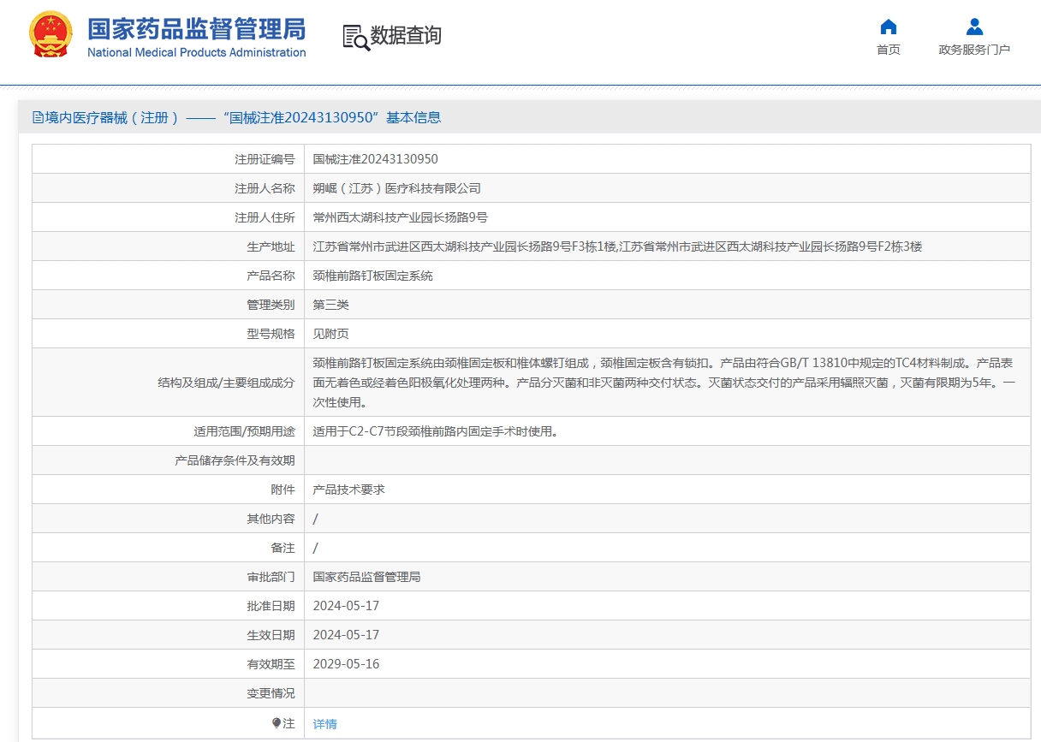Click the 产品名称 label

(271, 276)
